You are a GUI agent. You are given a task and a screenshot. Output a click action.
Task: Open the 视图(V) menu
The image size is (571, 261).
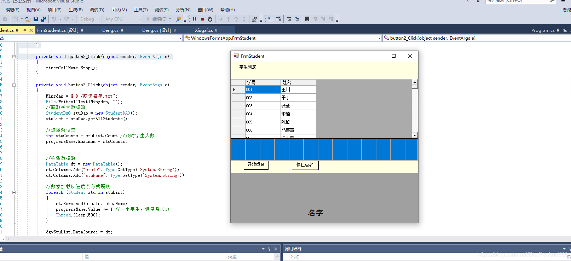(x=33, y=10)
